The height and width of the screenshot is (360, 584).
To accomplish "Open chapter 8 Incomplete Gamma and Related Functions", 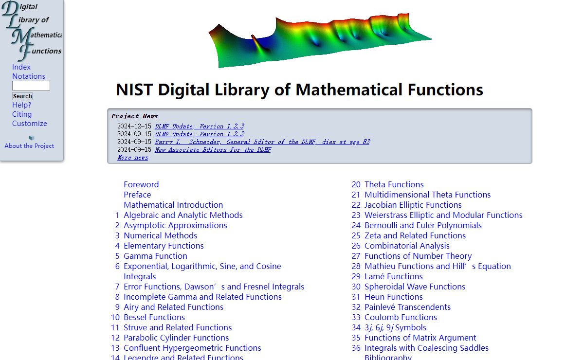I will pos(202,297).
